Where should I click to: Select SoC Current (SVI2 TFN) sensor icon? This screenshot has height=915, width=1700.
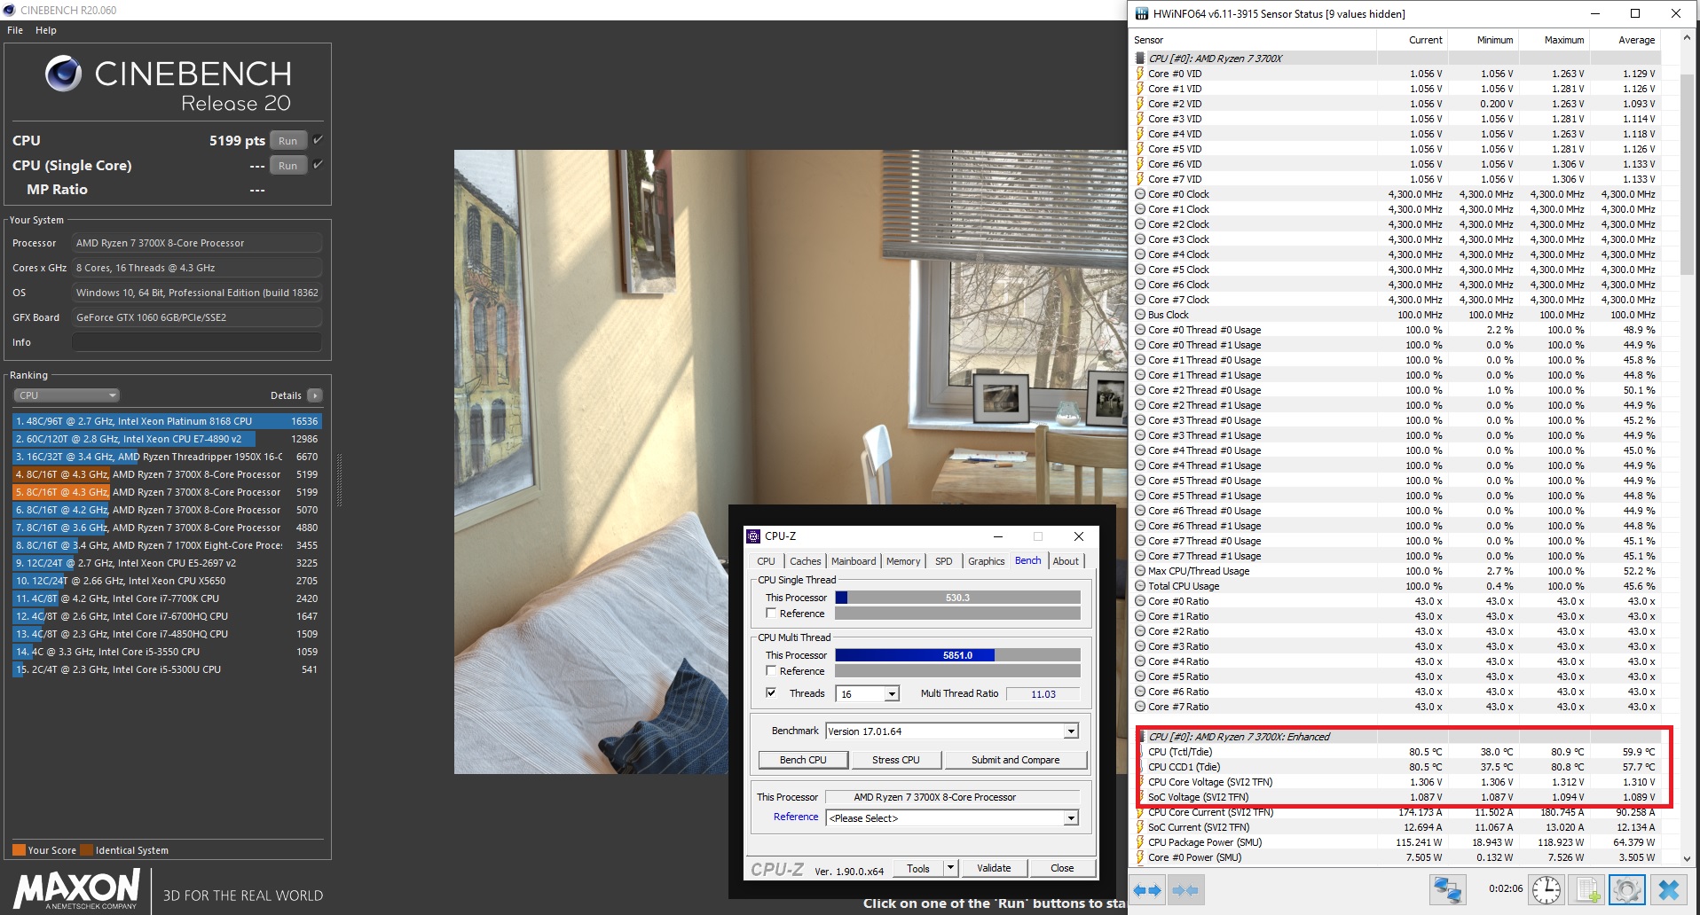[1140, 827]
